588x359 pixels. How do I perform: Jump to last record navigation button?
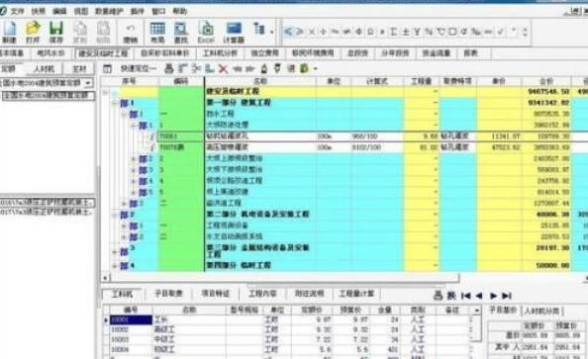point(507,296)
